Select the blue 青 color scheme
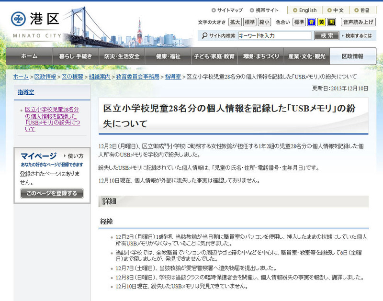The image size is (383, 301). pyautogui.click(x=312, y=22)
